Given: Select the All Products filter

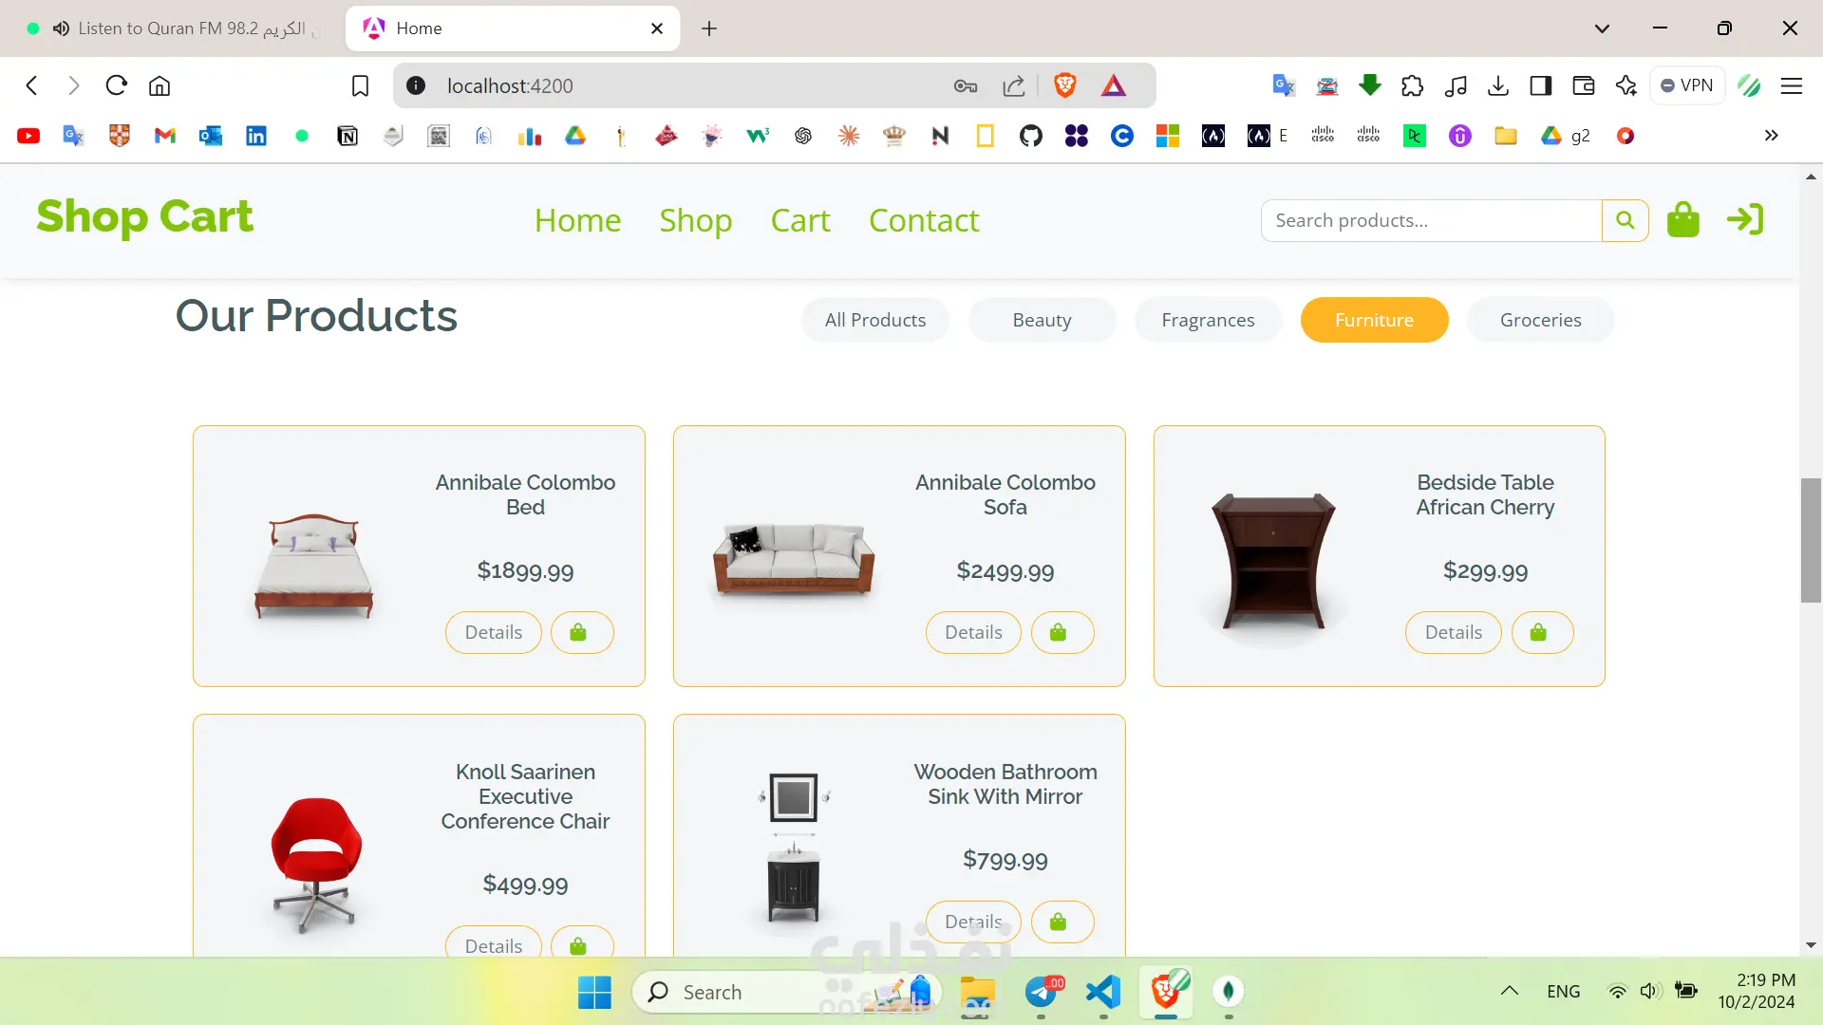Looking at the screenshot, I should tap(874, 320).
